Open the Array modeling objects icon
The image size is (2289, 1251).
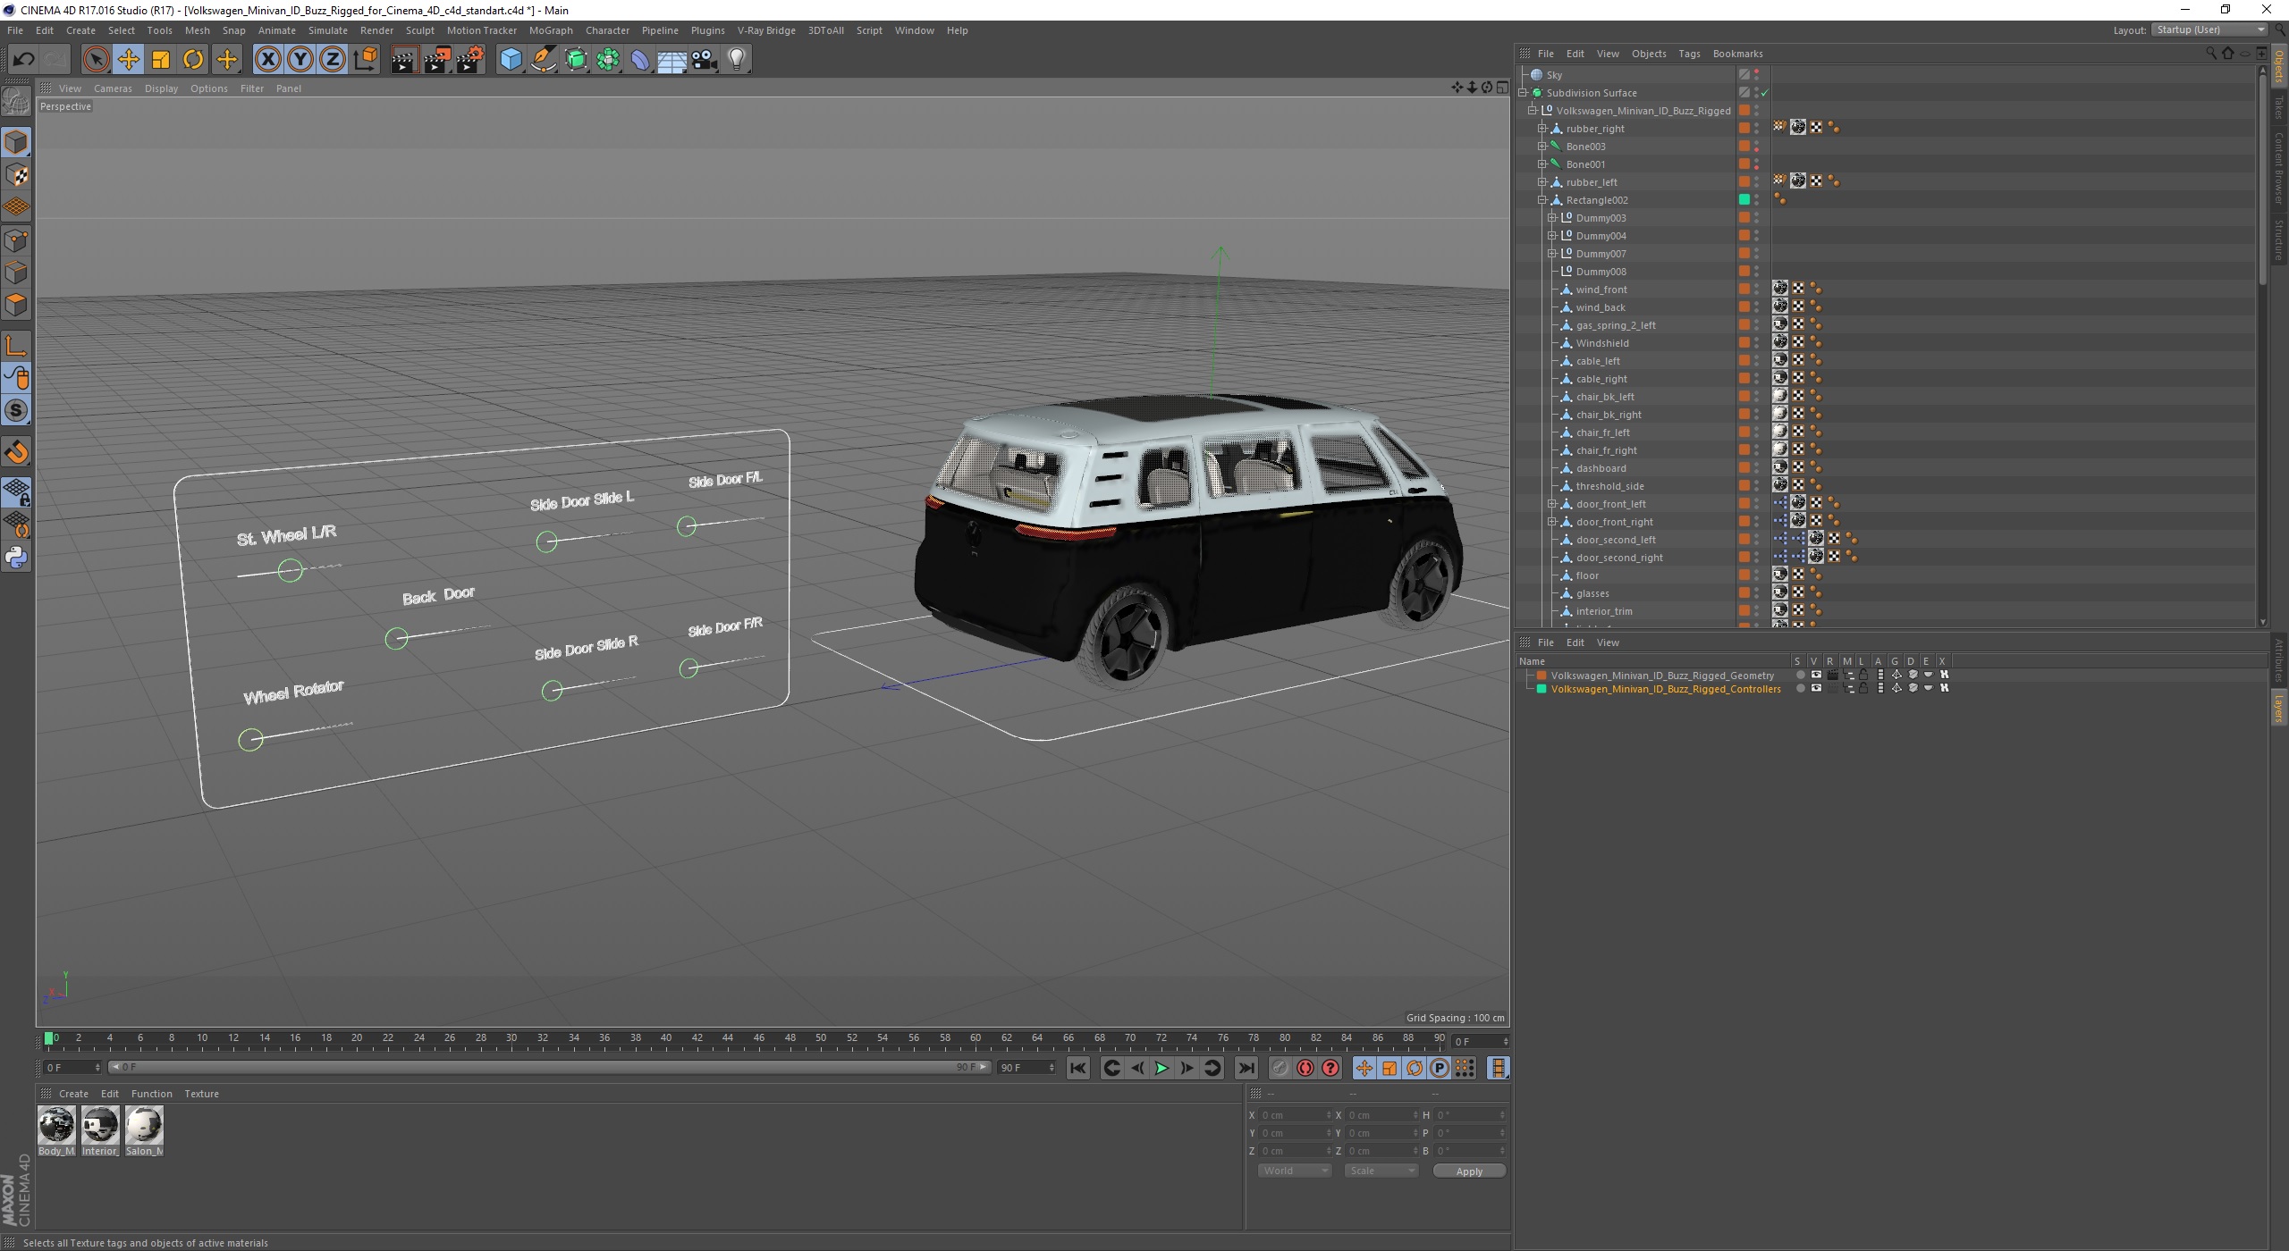coord(608,60)
